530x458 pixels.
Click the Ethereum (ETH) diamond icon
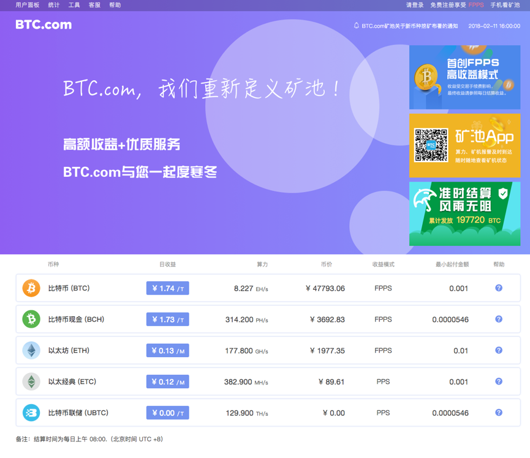coord(31,350)
